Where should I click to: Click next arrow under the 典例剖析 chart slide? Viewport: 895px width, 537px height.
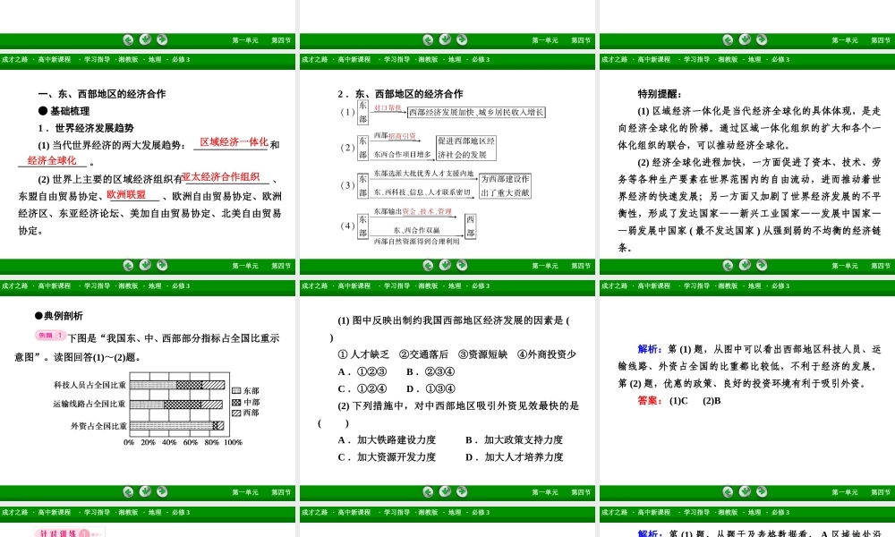pyautogui.click(x=162, y=491)
